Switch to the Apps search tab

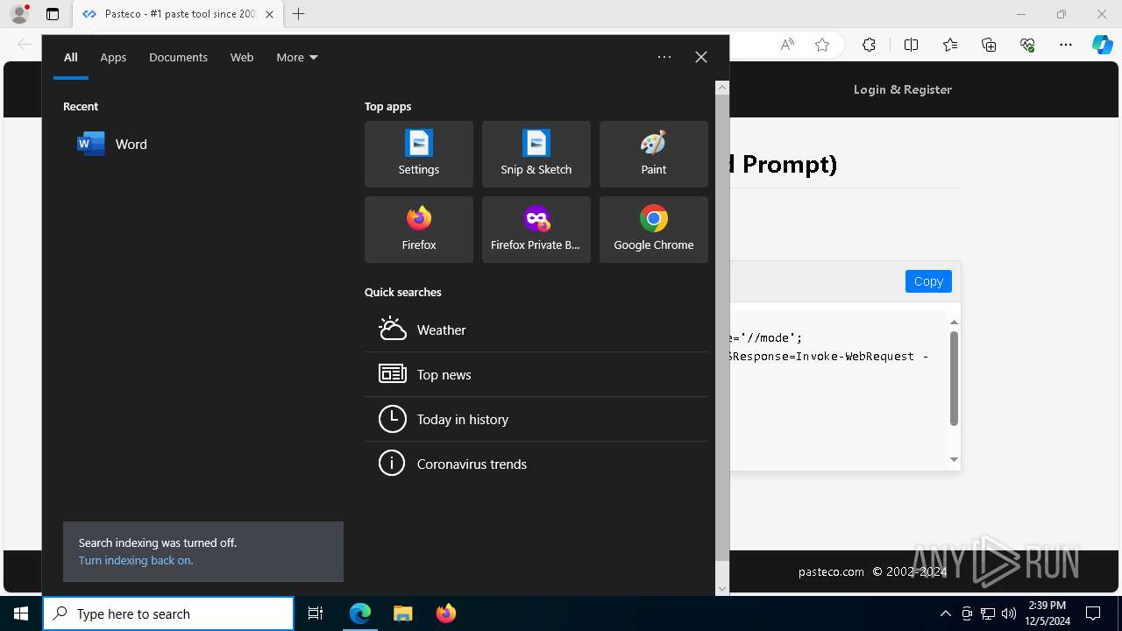pos(113,58)
